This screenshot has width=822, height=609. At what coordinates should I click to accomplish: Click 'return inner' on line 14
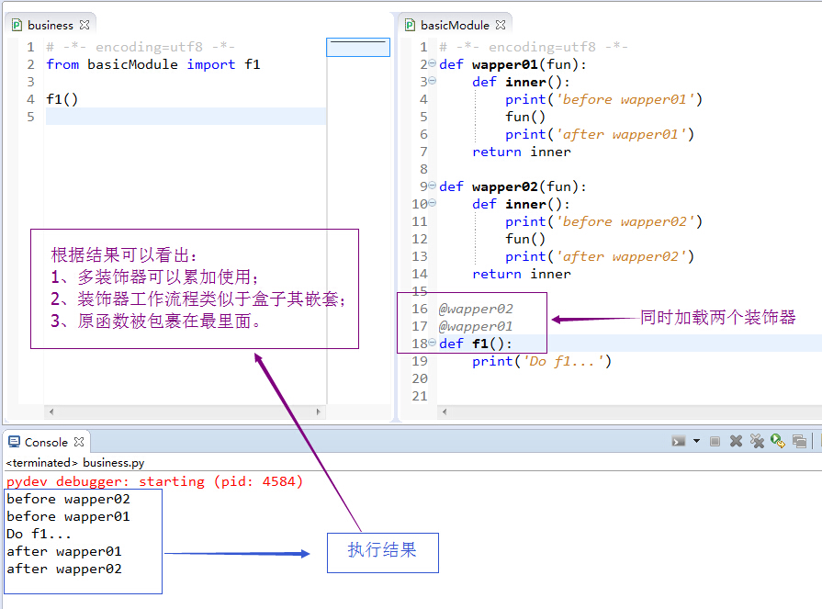pyautogui.click(x=522, y=274)
